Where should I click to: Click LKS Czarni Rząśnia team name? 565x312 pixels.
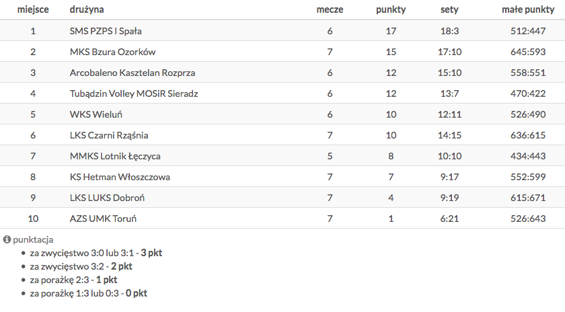109,135
